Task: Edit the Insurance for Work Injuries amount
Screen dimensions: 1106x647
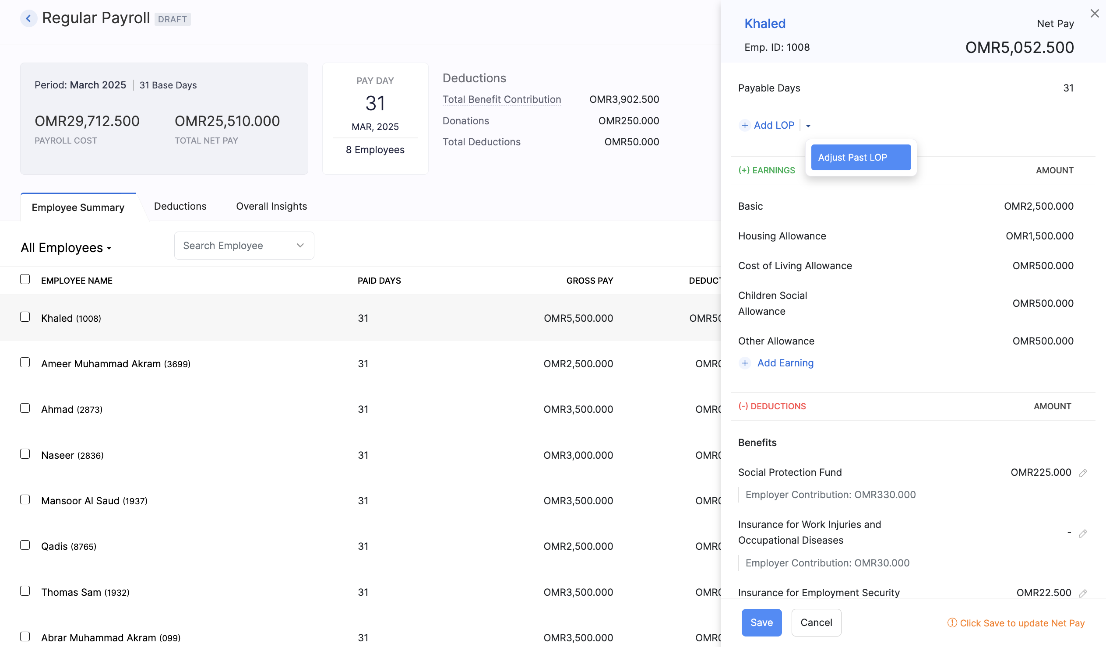Action: pos(1083,532)
